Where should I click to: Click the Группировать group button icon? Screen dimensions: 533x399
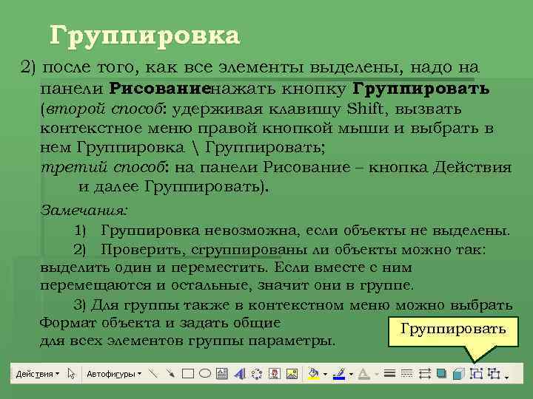(x=476, y=374)
